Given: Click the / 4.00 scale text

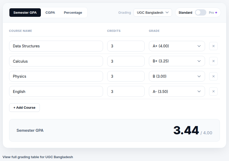Looking at the screenshot, I should 206,133.
